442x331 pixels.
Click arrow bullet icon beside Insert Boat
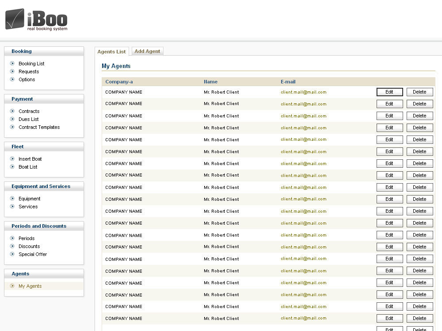[12, 159]
